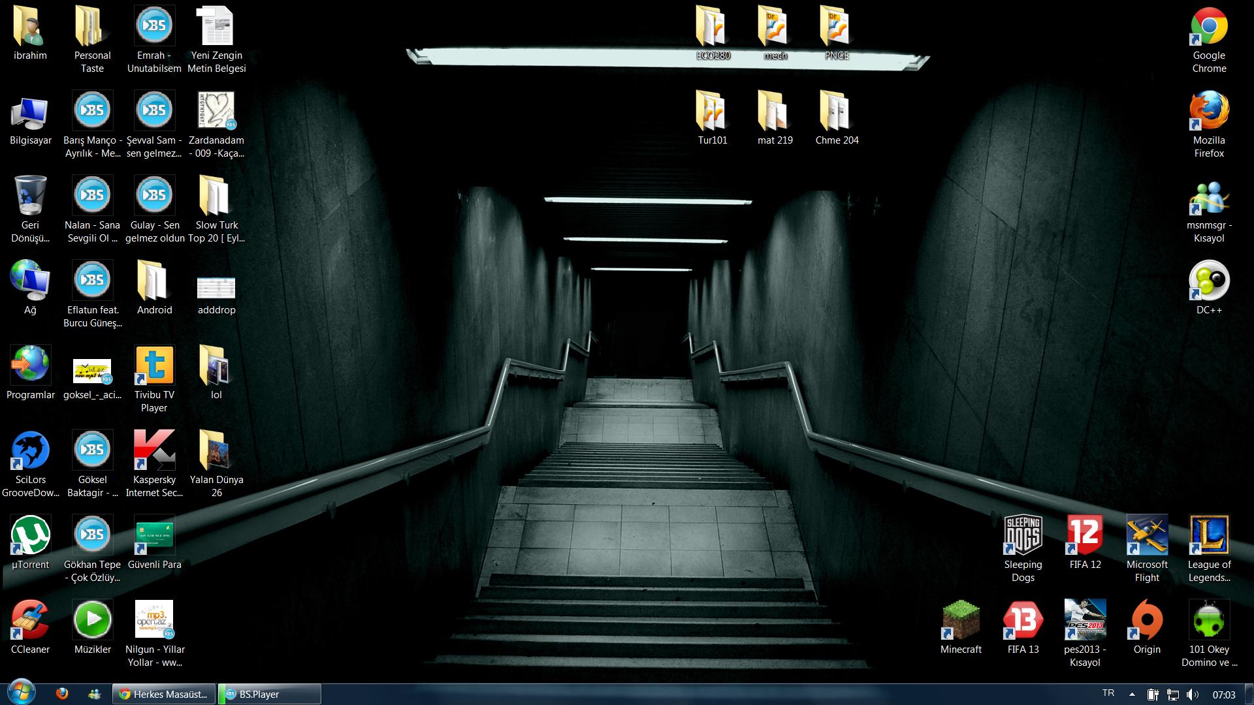Open the Origin launcher icon
Image resolution: width=1254 pixels, height=705 pixels.
click(1147, 621)
